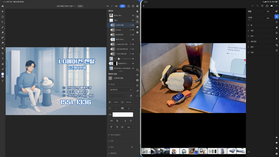Open Lightroom version history icon
The height and width of the screenshot is (157, 279).
pos(276,50)
